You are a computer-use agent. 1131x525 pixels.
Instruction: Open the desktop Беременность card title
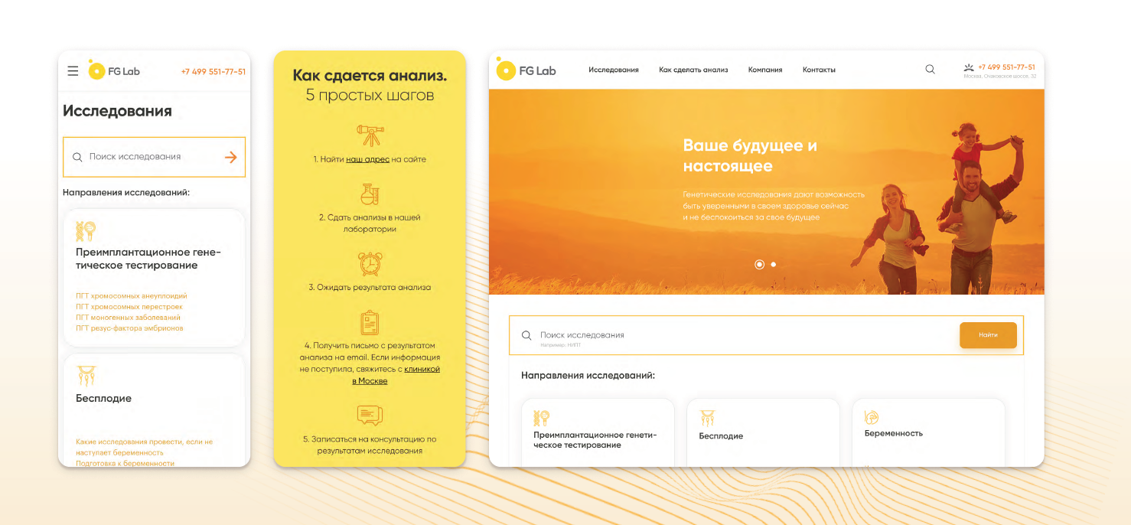tap(894, 433)
